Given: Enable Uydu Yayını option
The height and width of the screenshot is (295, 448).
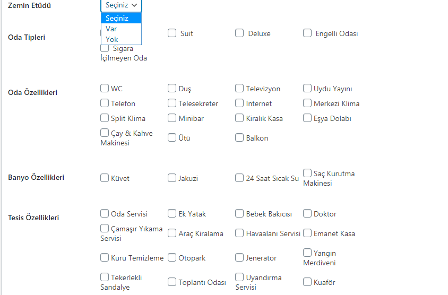Looking at the screenshot, I should (x=307, y=88).
